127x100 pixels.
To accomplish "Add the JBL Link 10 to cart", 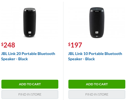I will click(x=97, y=84).
